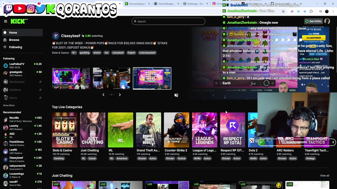The height and width of the screenshot is (189, 337).
Task: Select first featured stream thumbnail
Action: click(x=71, y=78)
